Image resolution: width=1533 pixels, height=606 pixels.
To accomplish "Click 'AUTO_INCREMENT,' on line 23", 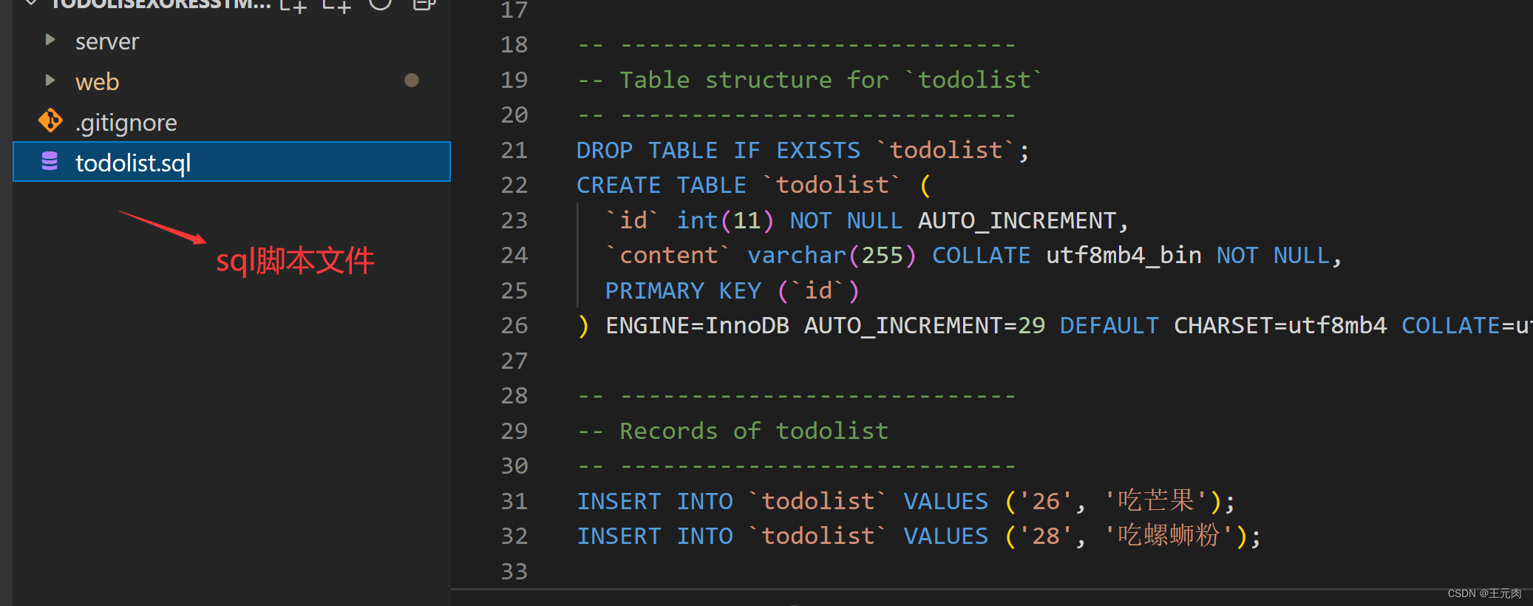I will pos(1023,220).
